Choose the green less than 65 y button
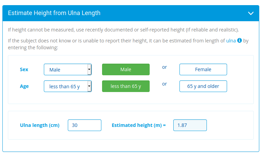 click(126, 87)
